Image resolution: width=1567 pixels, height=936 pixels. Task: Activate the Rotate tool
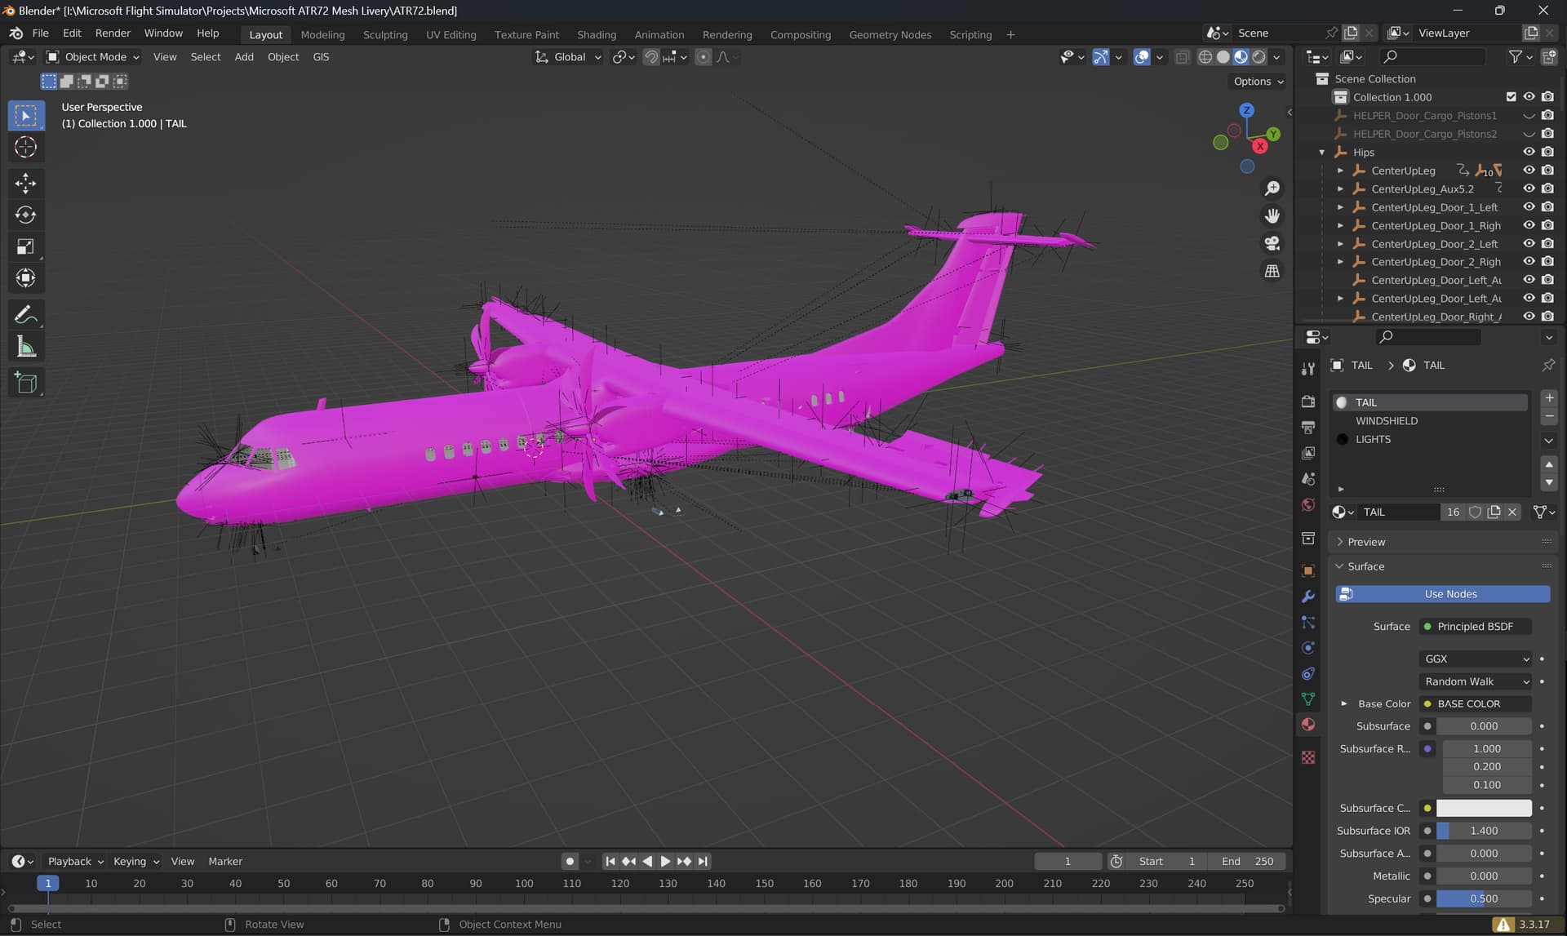coord(25,215)
